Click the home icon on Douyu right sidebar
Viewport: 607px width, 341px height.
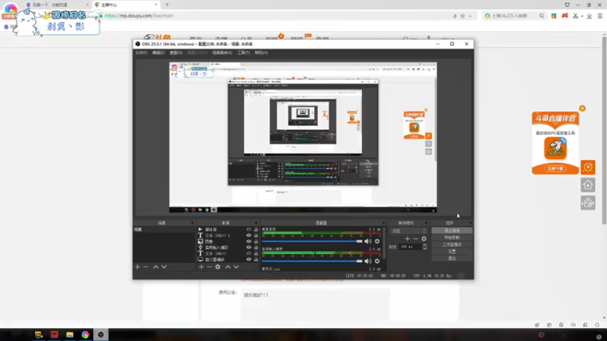pos(587,185)
